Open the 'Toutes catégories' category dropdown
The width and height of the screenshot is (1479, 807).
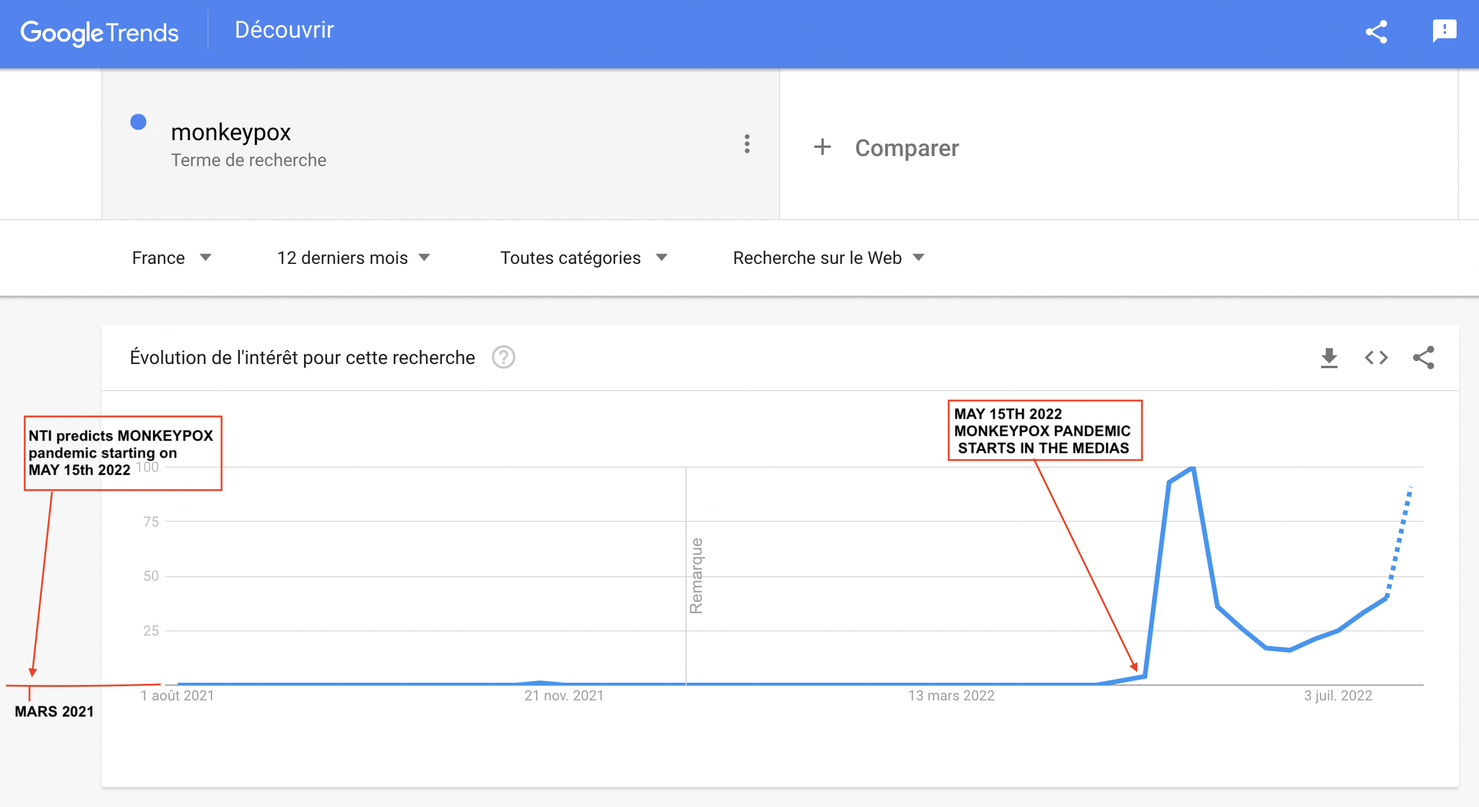[583, 257]
